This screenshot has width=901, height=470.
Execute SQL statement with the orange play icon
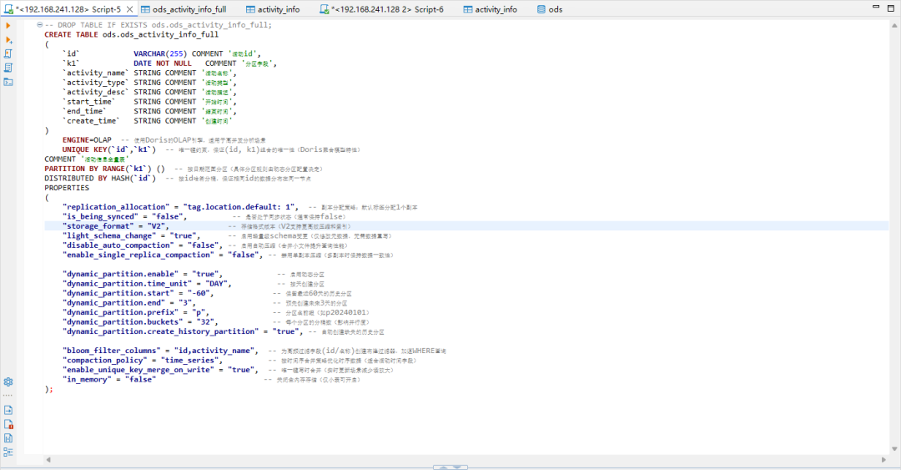point(8,25)
